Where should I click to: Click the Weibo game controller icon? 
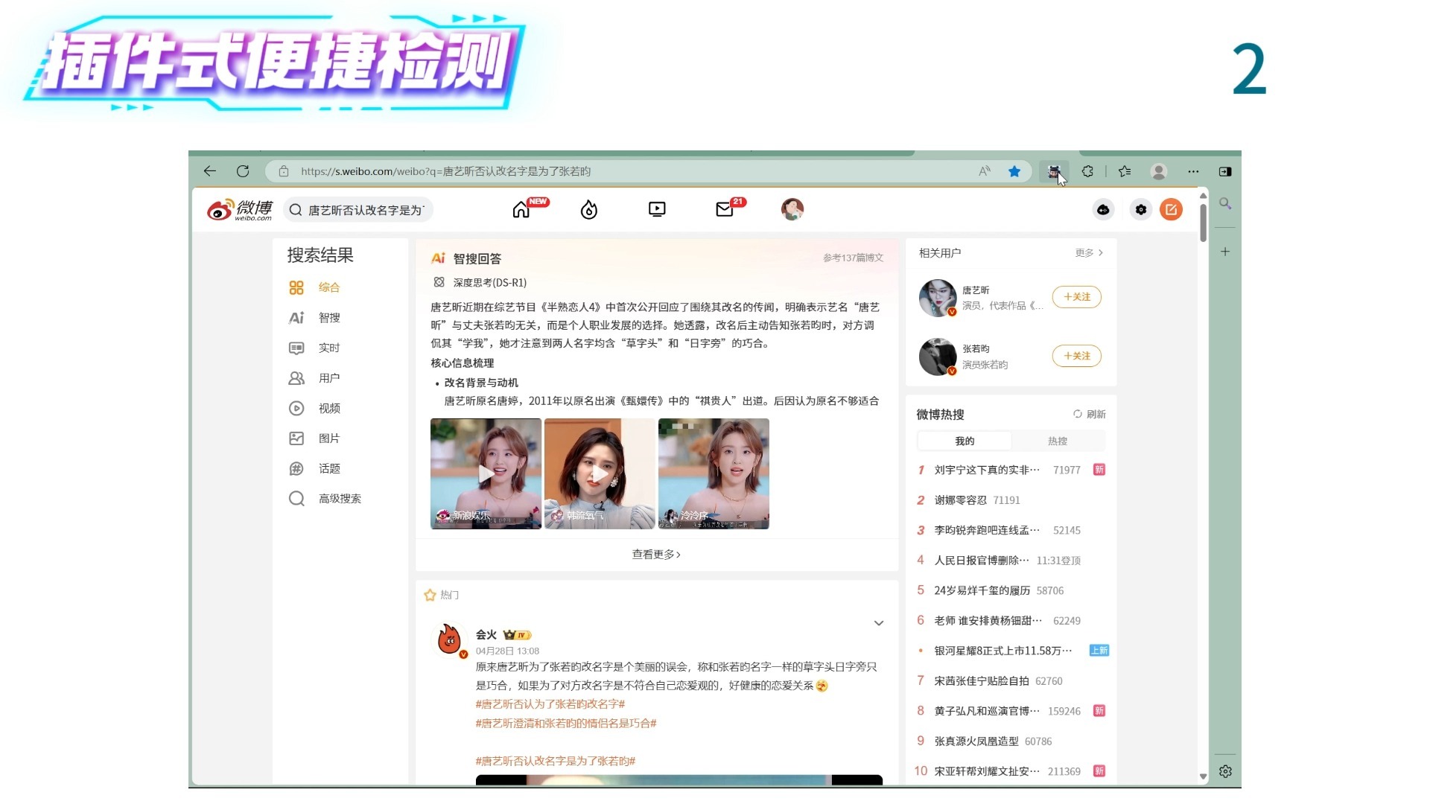coord(1103,210)
